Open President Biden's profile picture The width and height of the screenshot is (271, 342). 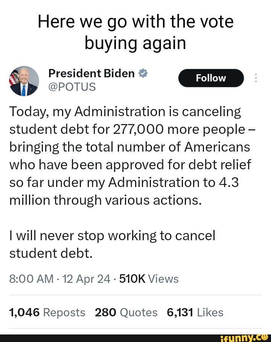coord(24,81)
